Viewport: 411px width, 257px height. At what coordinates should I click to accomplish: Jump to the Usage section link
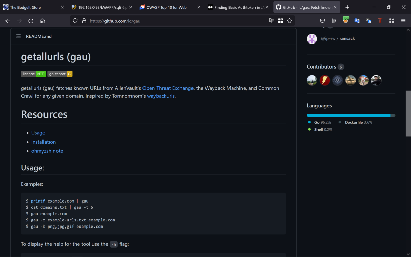(38, 133)
